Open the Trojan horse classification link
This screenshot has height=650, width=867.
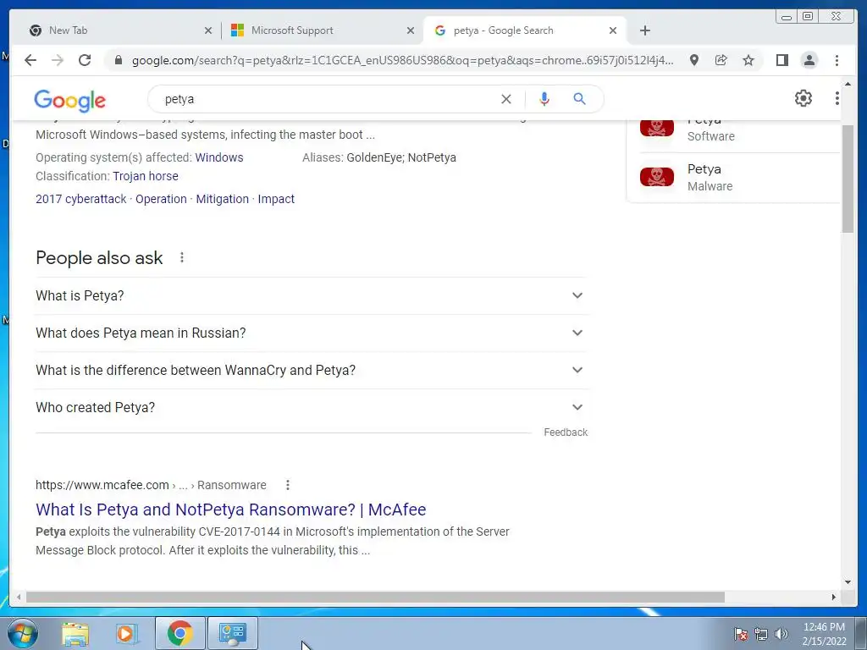click(146, 176)
